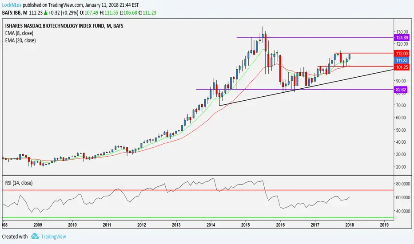Click the purple 82.62 price label
Viewport: 414px width, 244px height.
(x=401, y=90)
